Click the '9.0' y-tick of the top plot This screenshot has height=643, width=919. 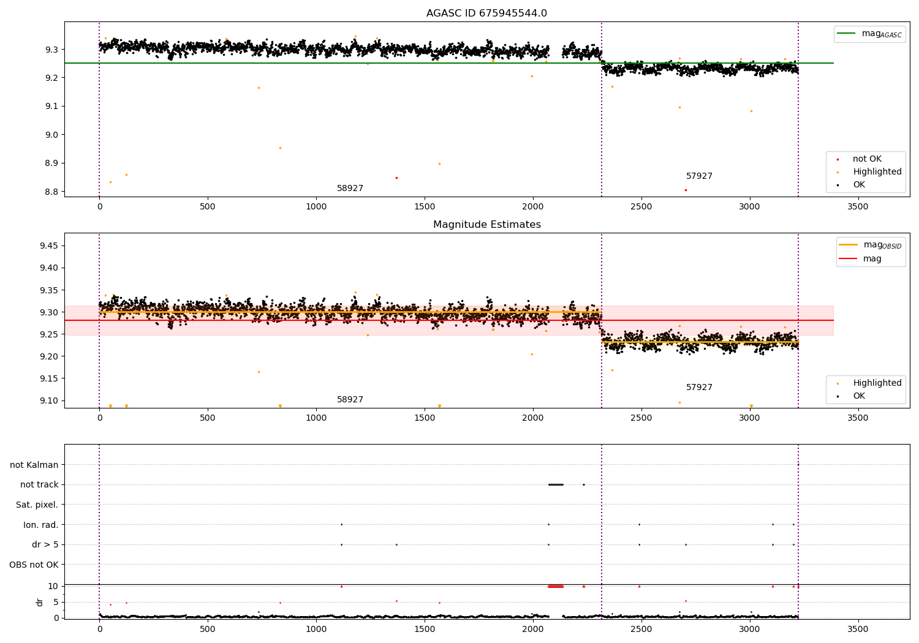click(52, 135)
